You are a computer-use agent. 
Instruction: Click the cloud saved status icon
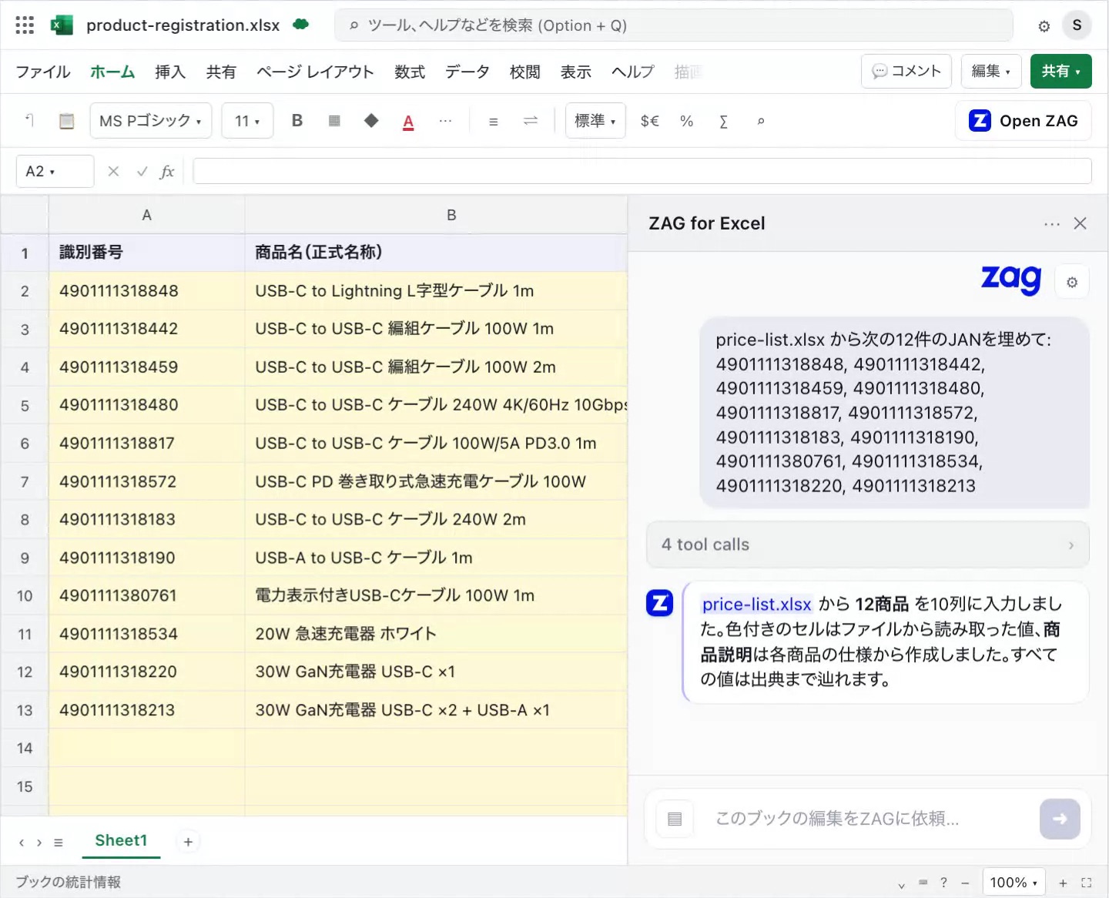point(301,25)
